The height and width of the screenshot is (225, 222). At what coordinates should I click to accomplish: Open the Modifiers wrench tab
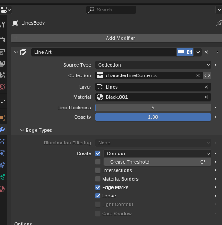click(3, 130)
